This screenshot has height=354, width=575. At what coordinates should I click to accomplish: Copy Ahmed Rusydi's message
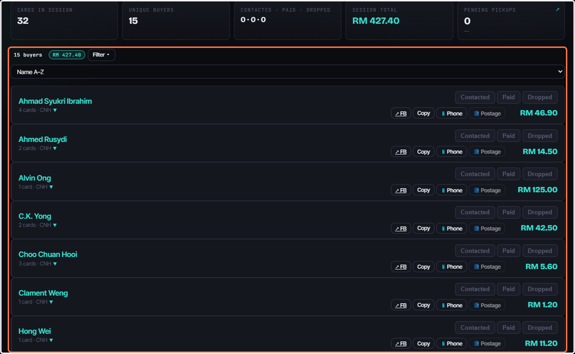[424, 152]
